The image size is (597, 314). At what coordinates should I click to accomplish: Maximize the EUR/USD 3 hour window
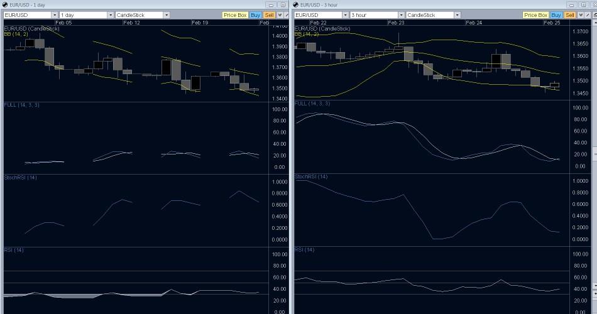click(x=584, y=5)
